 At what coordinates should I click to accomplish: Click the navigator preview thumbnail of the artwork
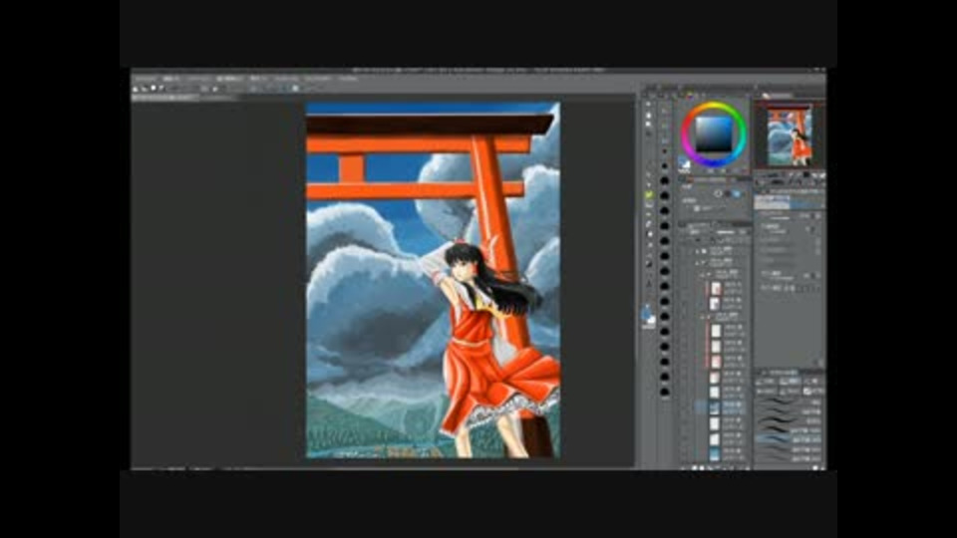click(790, 136)
